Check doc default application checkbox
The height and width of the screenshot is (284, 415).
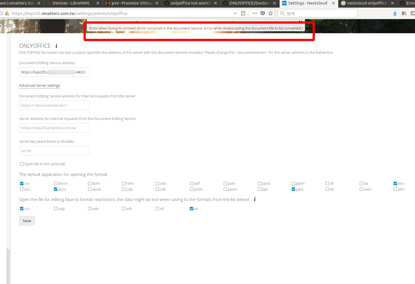pos(22,189)
